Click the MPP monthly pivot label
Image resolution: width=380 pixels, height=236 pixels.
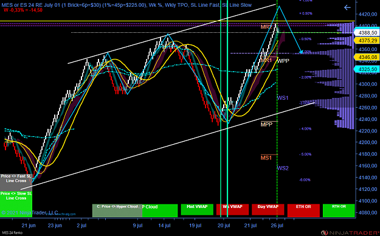(x=266, y=125)
